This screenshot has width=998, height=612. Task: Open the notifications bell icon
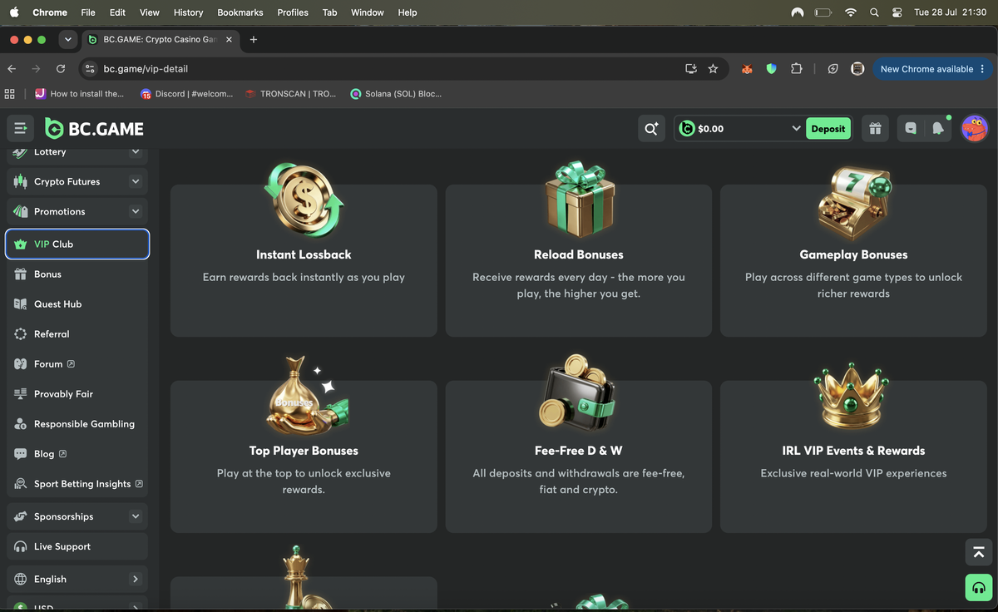click(x=938, y=129)
